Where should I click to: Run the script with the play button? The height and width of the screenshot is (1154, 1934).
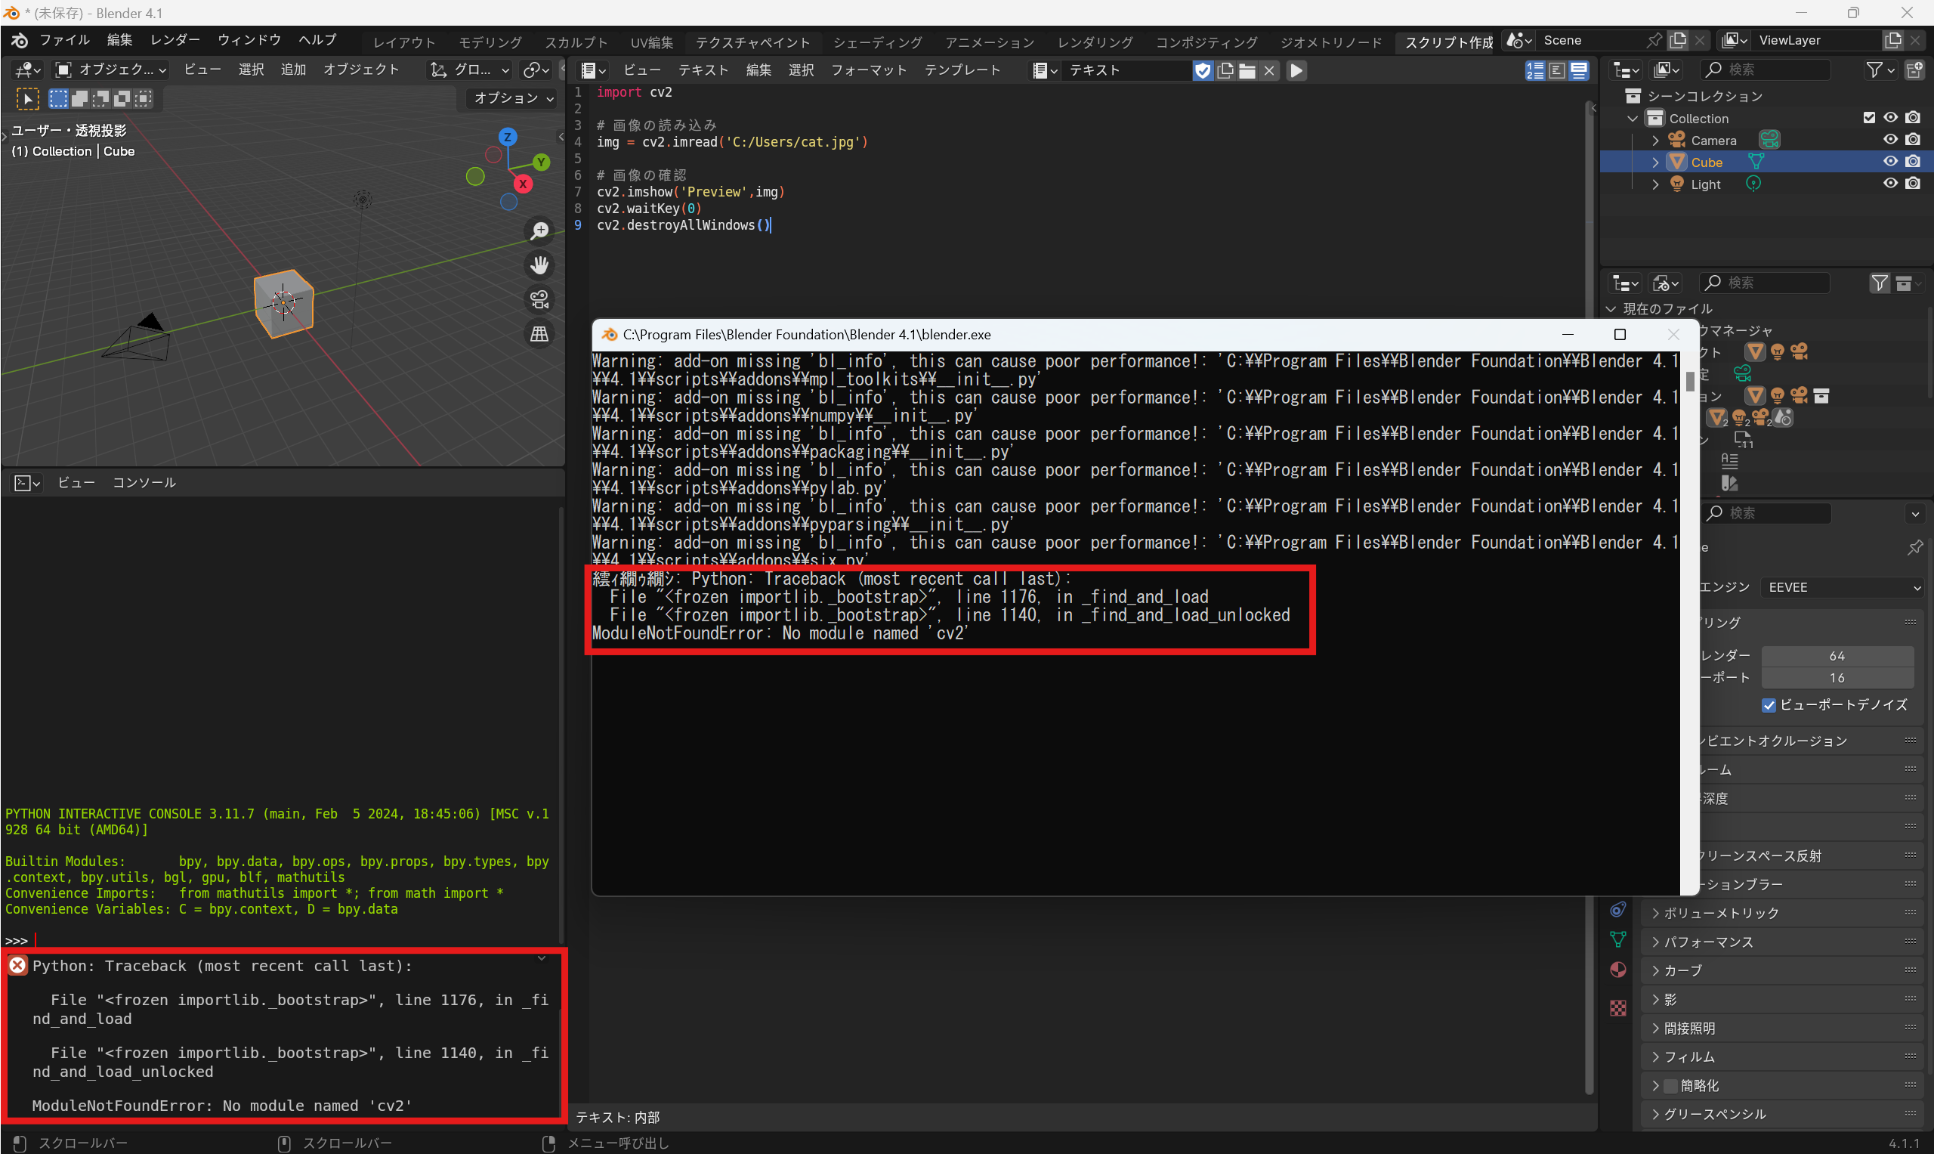pyautogui.click(x=1295, y=71)
